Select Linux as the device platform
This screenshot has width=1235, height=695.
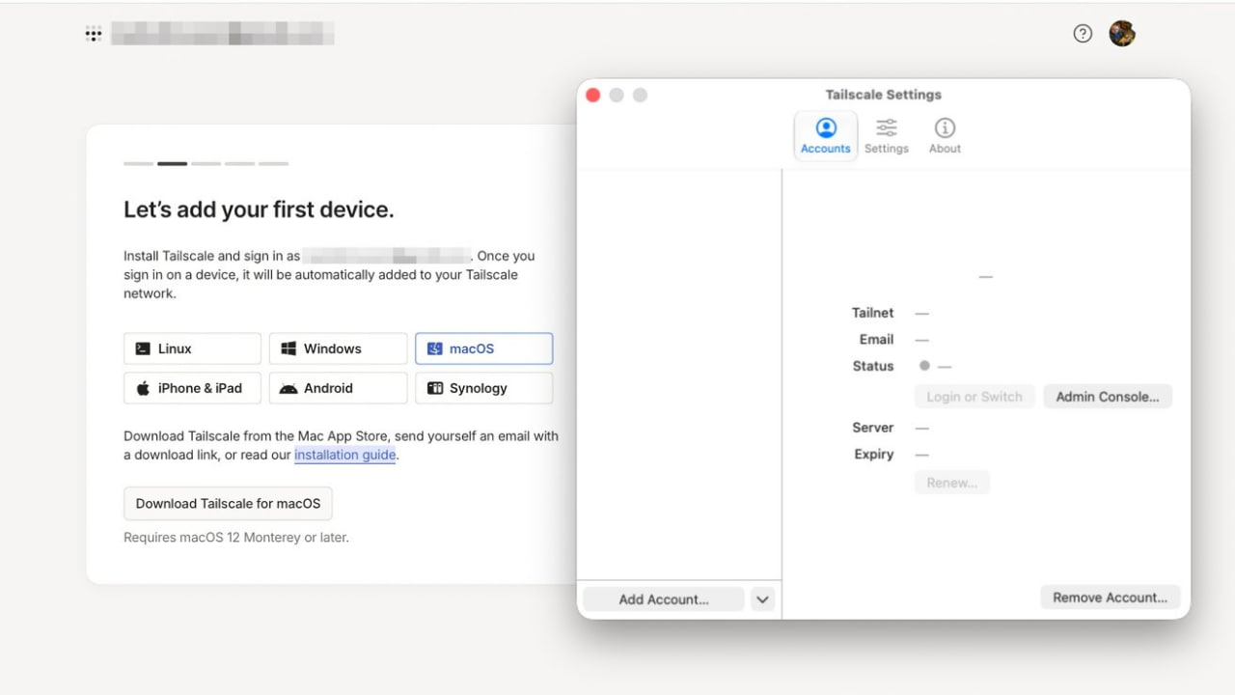pos(192,348)
